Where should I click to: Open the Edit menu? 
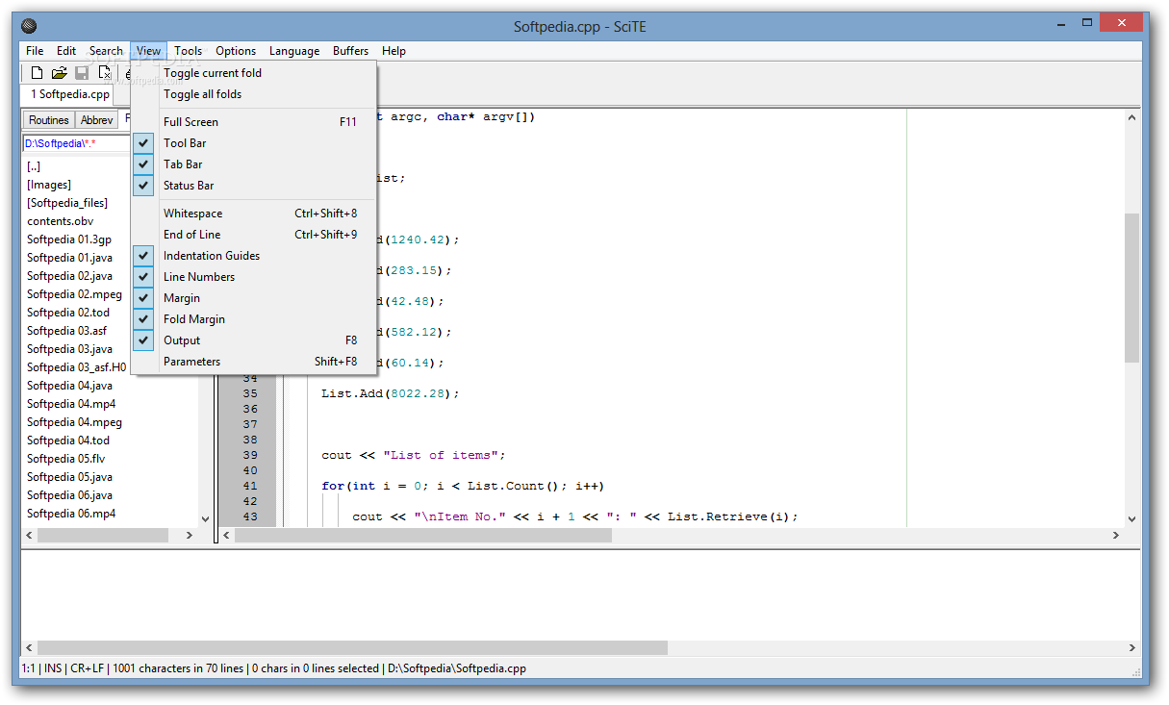tap(66, 51)
